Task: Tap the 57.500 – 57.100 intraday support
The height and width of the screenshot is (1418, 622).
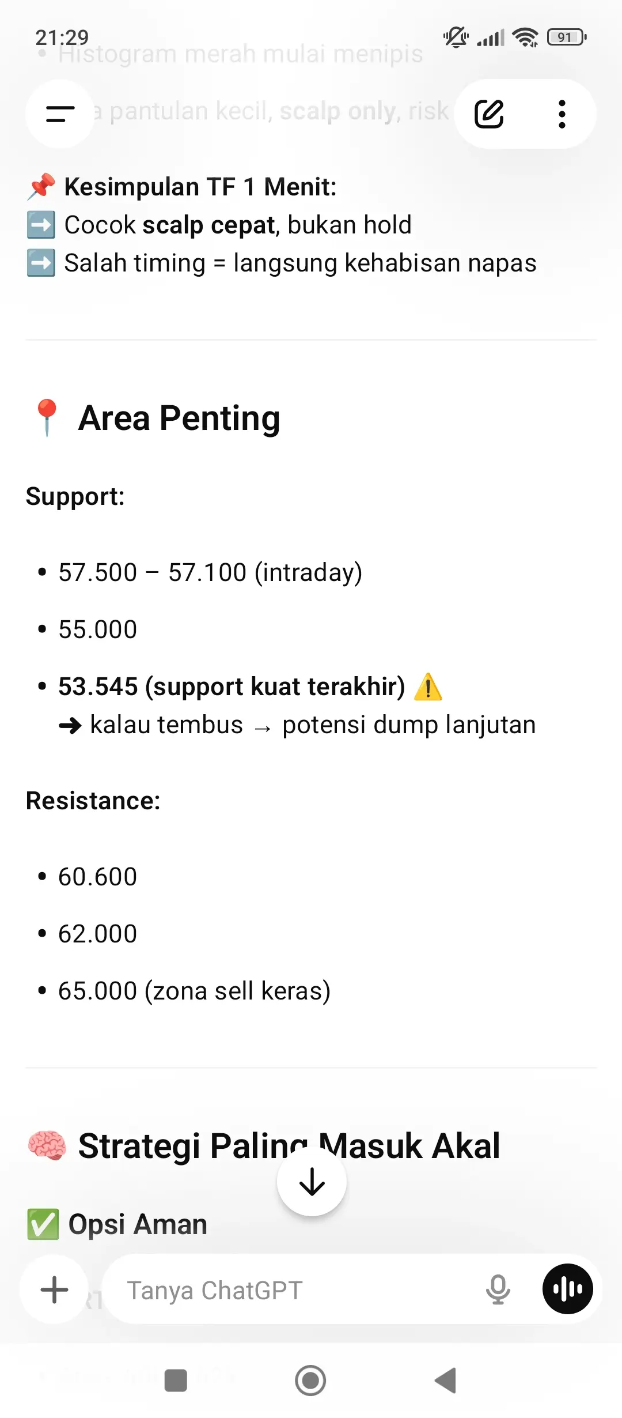Action: (210, 572)
